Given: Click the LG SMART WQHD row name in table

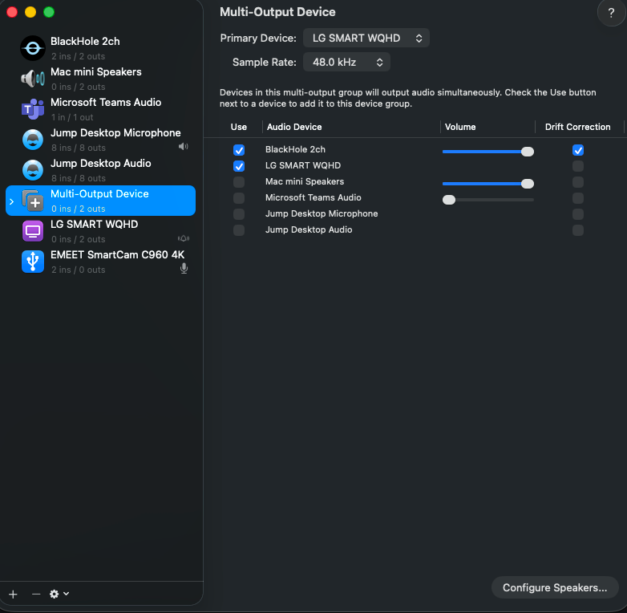Looking at the screenshot, I should [x=303, y=165].
